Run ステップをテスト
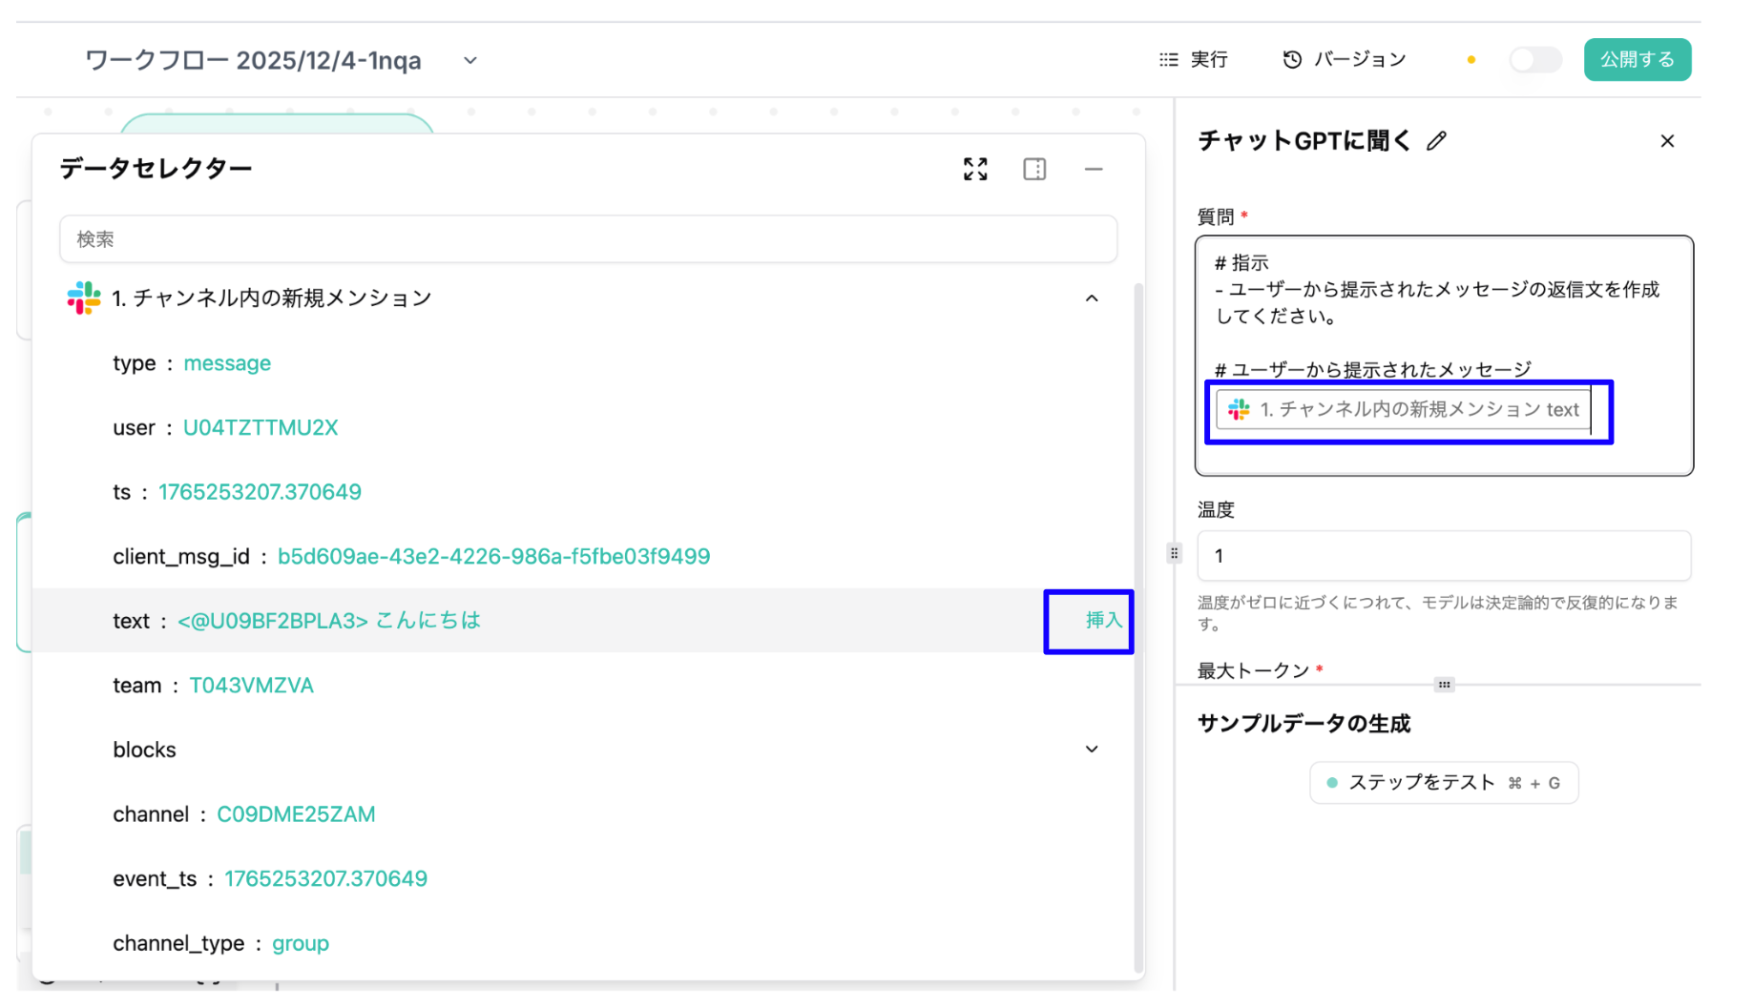Screen dimensions: 1752x1007 click(1441, 782)
